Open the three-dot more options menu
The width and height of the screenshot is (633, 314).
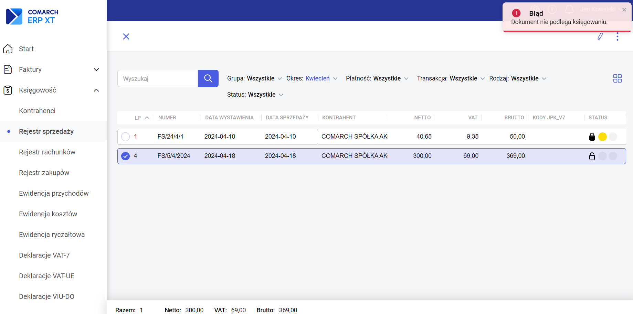coord(617,36)
